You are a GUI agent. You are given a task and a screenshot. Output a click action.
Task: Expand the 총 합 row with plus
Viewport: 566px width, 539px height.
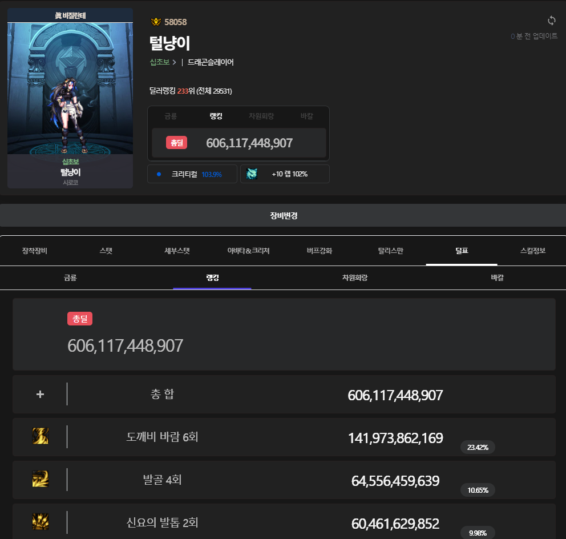40,394
